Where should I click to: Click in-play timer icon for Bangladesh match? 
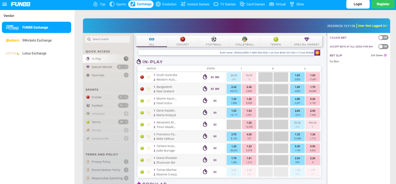click(x=205, y=89)
